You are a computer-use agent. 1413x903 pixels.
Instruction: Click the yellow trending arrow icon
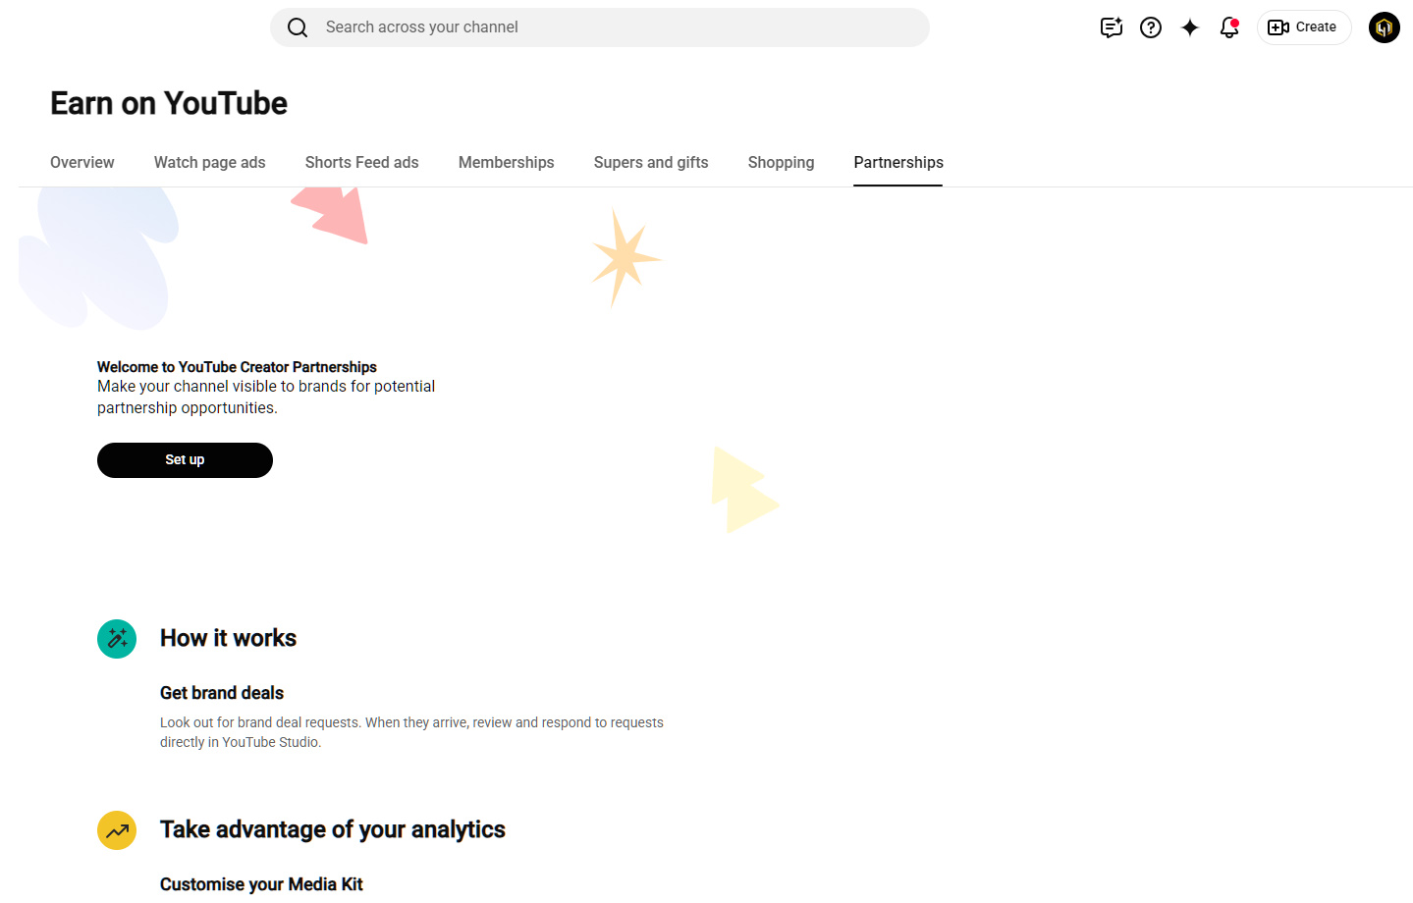[117, 830]
